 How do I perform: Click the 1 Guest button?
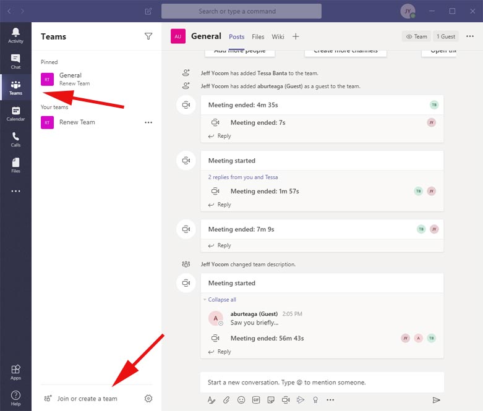[x=445, y=36]
